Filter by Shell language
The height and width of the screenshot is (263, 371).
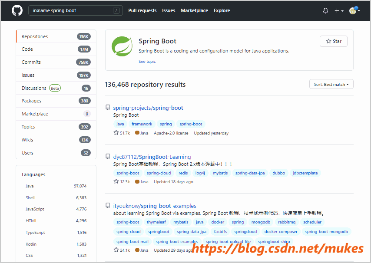(56, 197)
